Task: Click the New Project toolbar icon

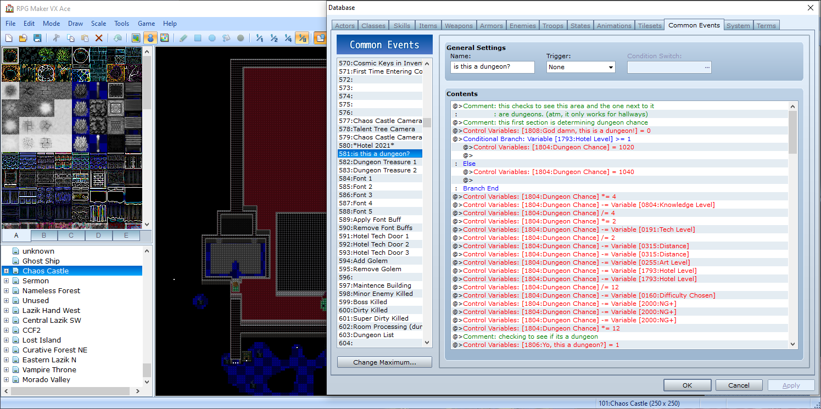Action: click(x=9, y=38)
